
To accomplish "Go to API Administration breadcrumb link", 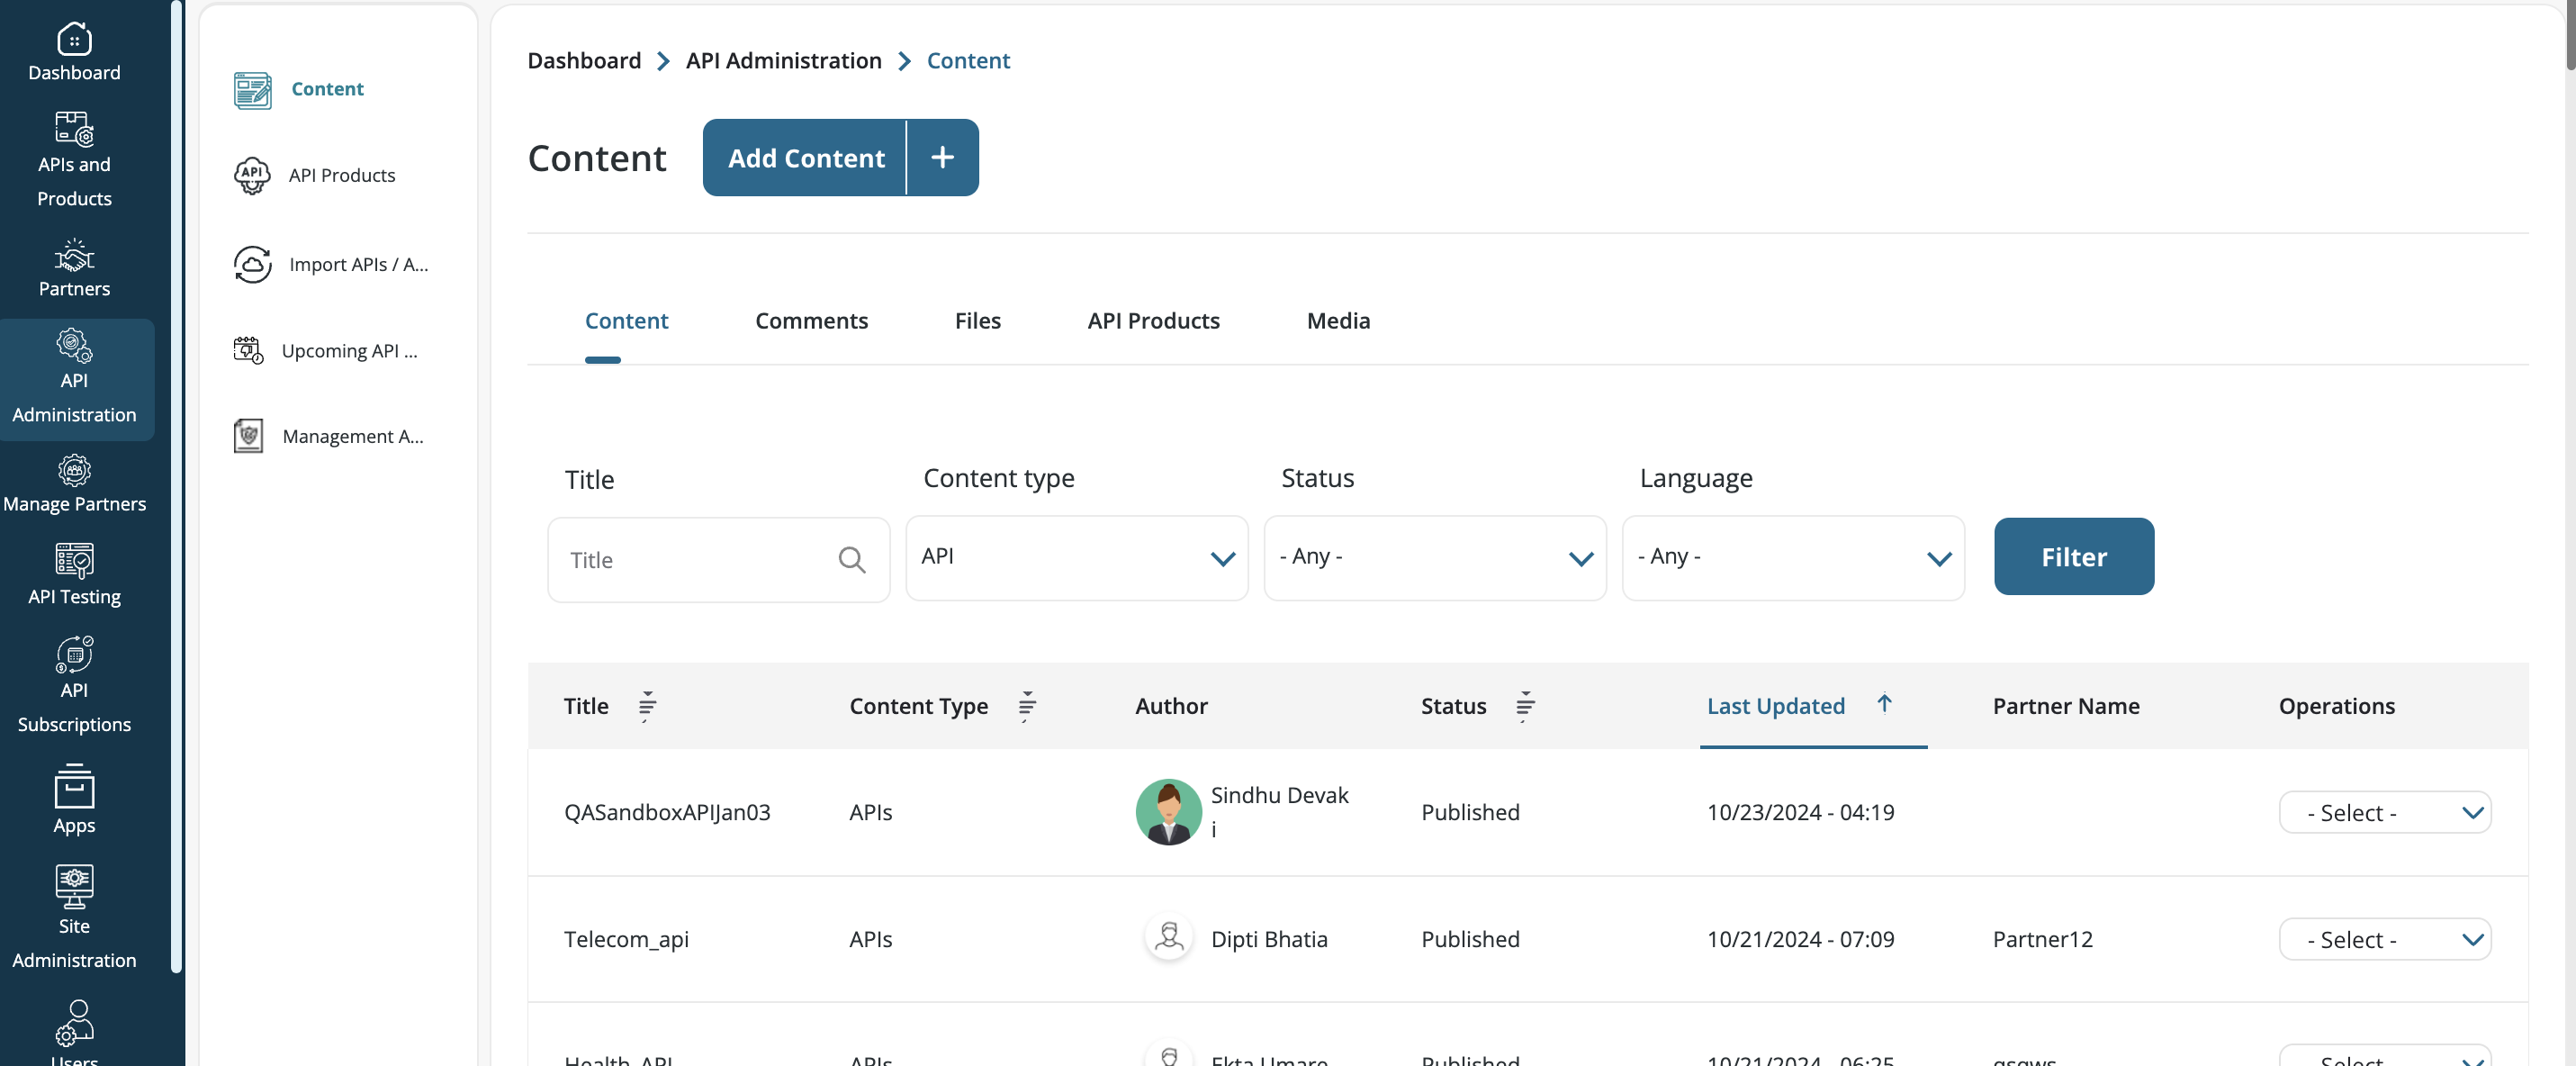I will click(x=783, y=61).
